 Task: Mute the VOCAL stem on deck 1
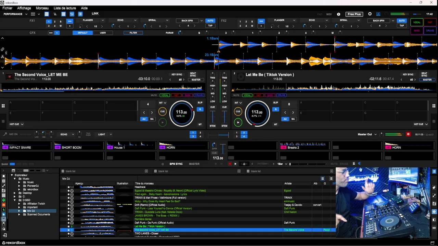coord(165,95)
